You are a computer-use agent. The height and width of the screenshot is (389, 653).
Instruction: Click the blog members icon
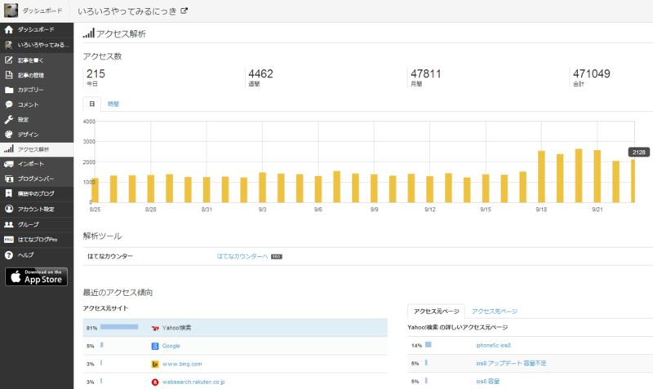pyautogui.click(x=9, y=179)
